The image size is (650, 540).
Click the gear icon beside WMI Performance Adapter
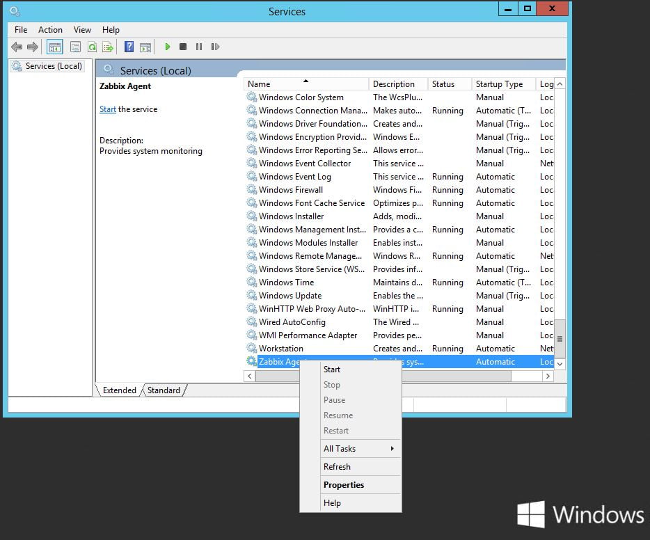[x=252, y=335]
